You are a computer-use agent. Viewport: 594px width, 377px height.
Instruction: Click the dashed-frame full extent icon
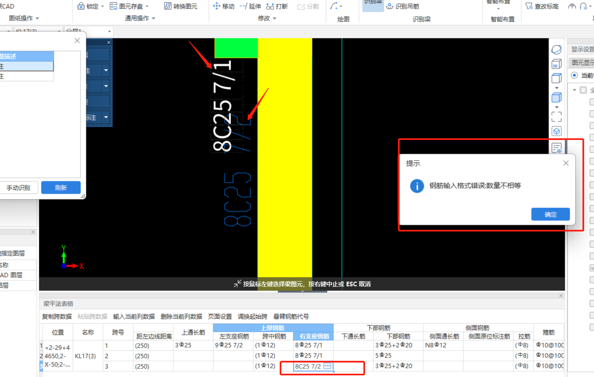pyautogui.click(x=556, y=117)
